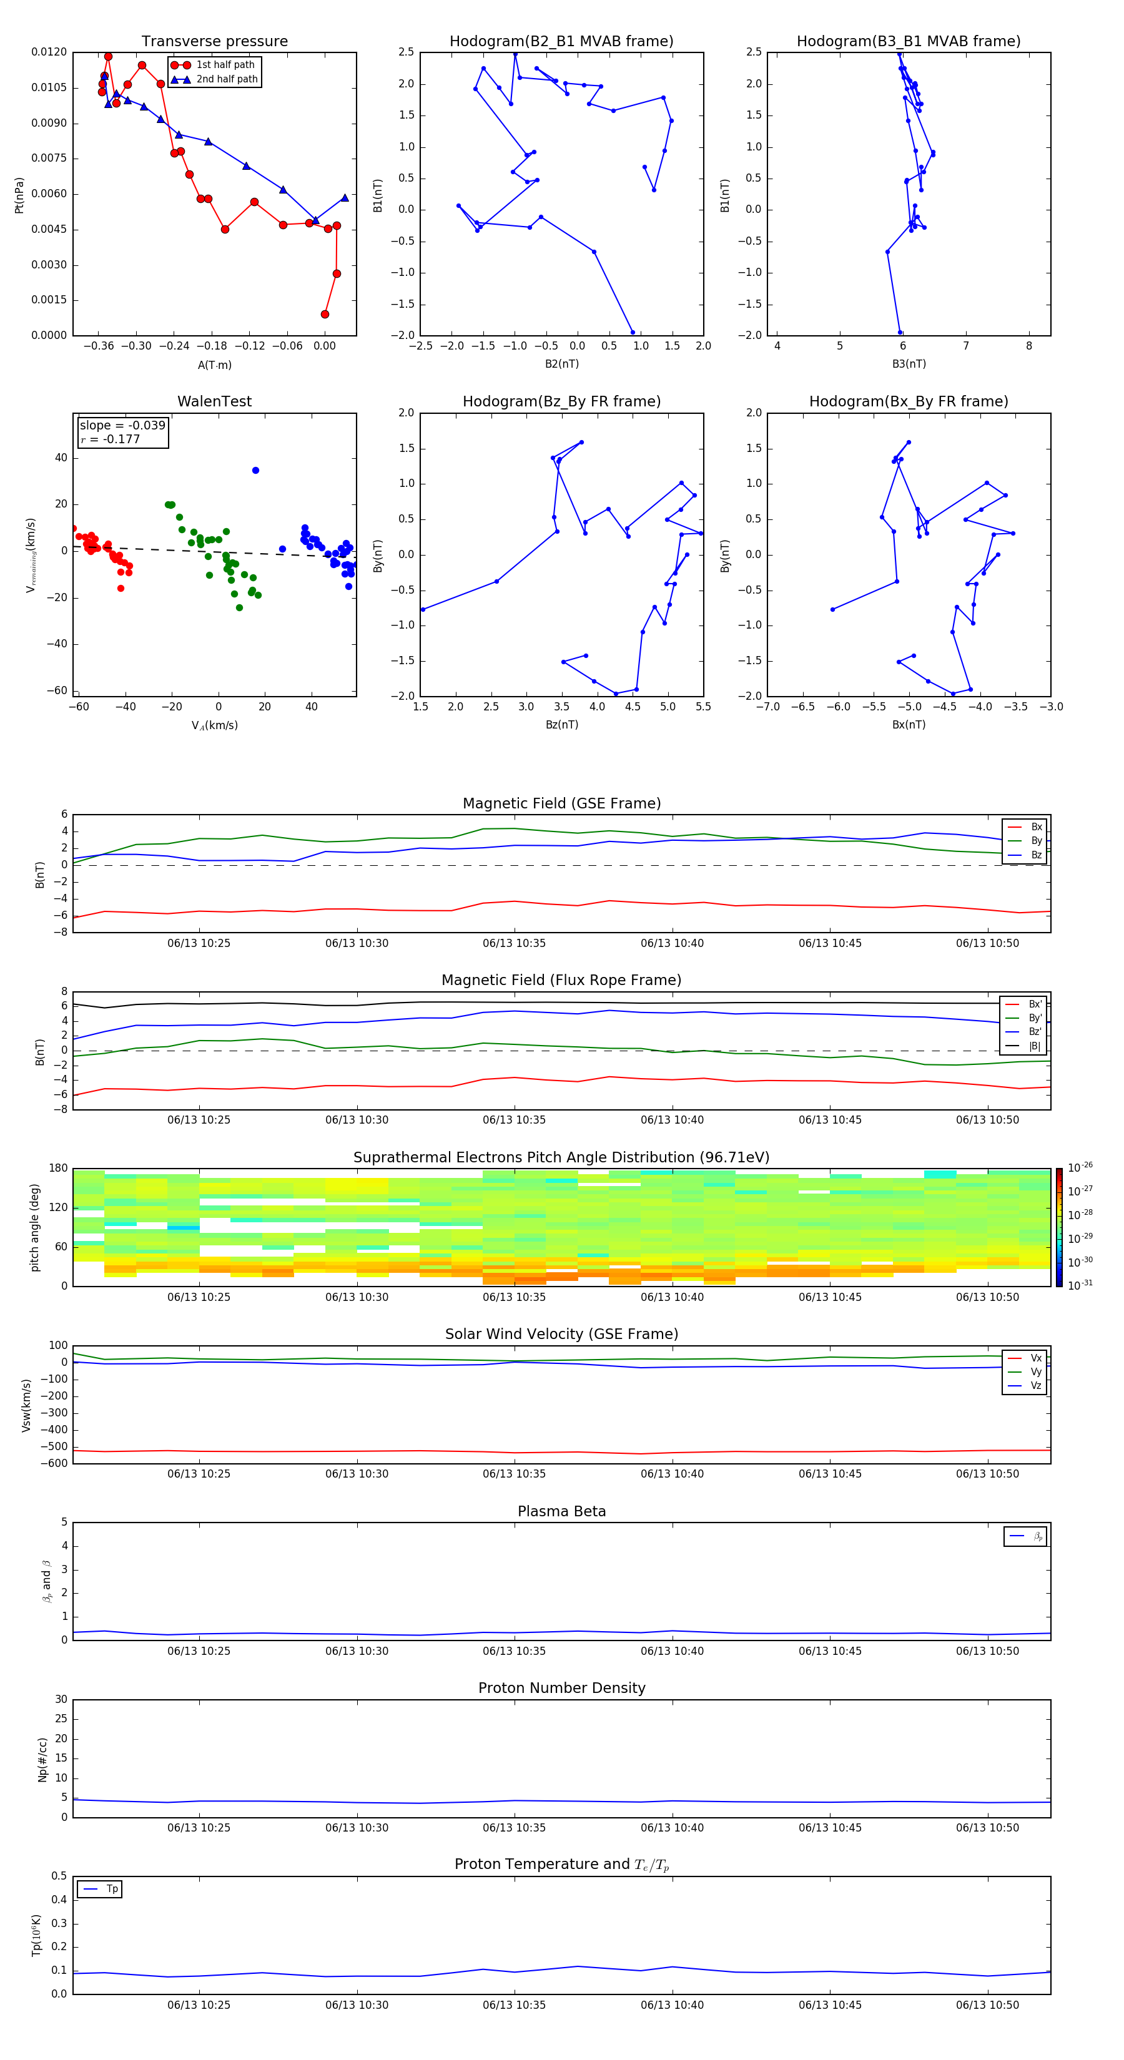Click the '10^-26' colorbar label
Image resolution: width=1124 pixels, height=2060 pixels.
(1080, 1167)
